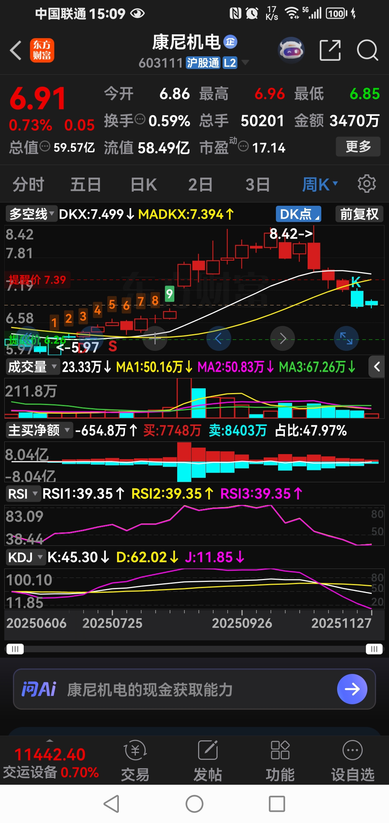Viewport: 389px width, 823px height.
Task: Move chart right with arrow circle
Action: coord(283,339)
